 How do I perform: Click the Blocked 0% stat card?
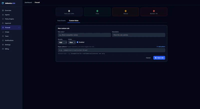pyautogui.click(x=154, y=12)
